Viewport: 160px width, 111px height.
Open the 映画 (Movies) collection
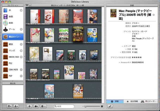pos(13,17)
